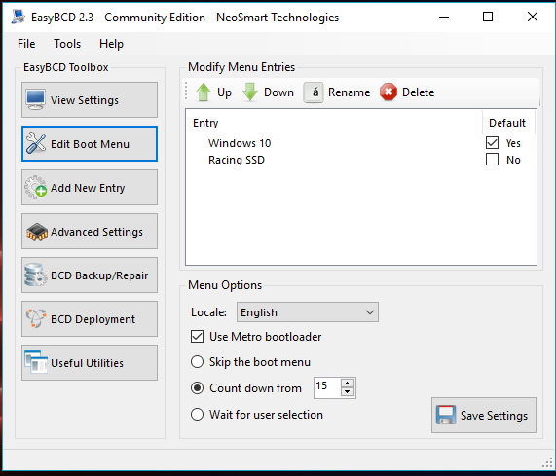Click the Save Settings floppy disk

pos(446,415)
